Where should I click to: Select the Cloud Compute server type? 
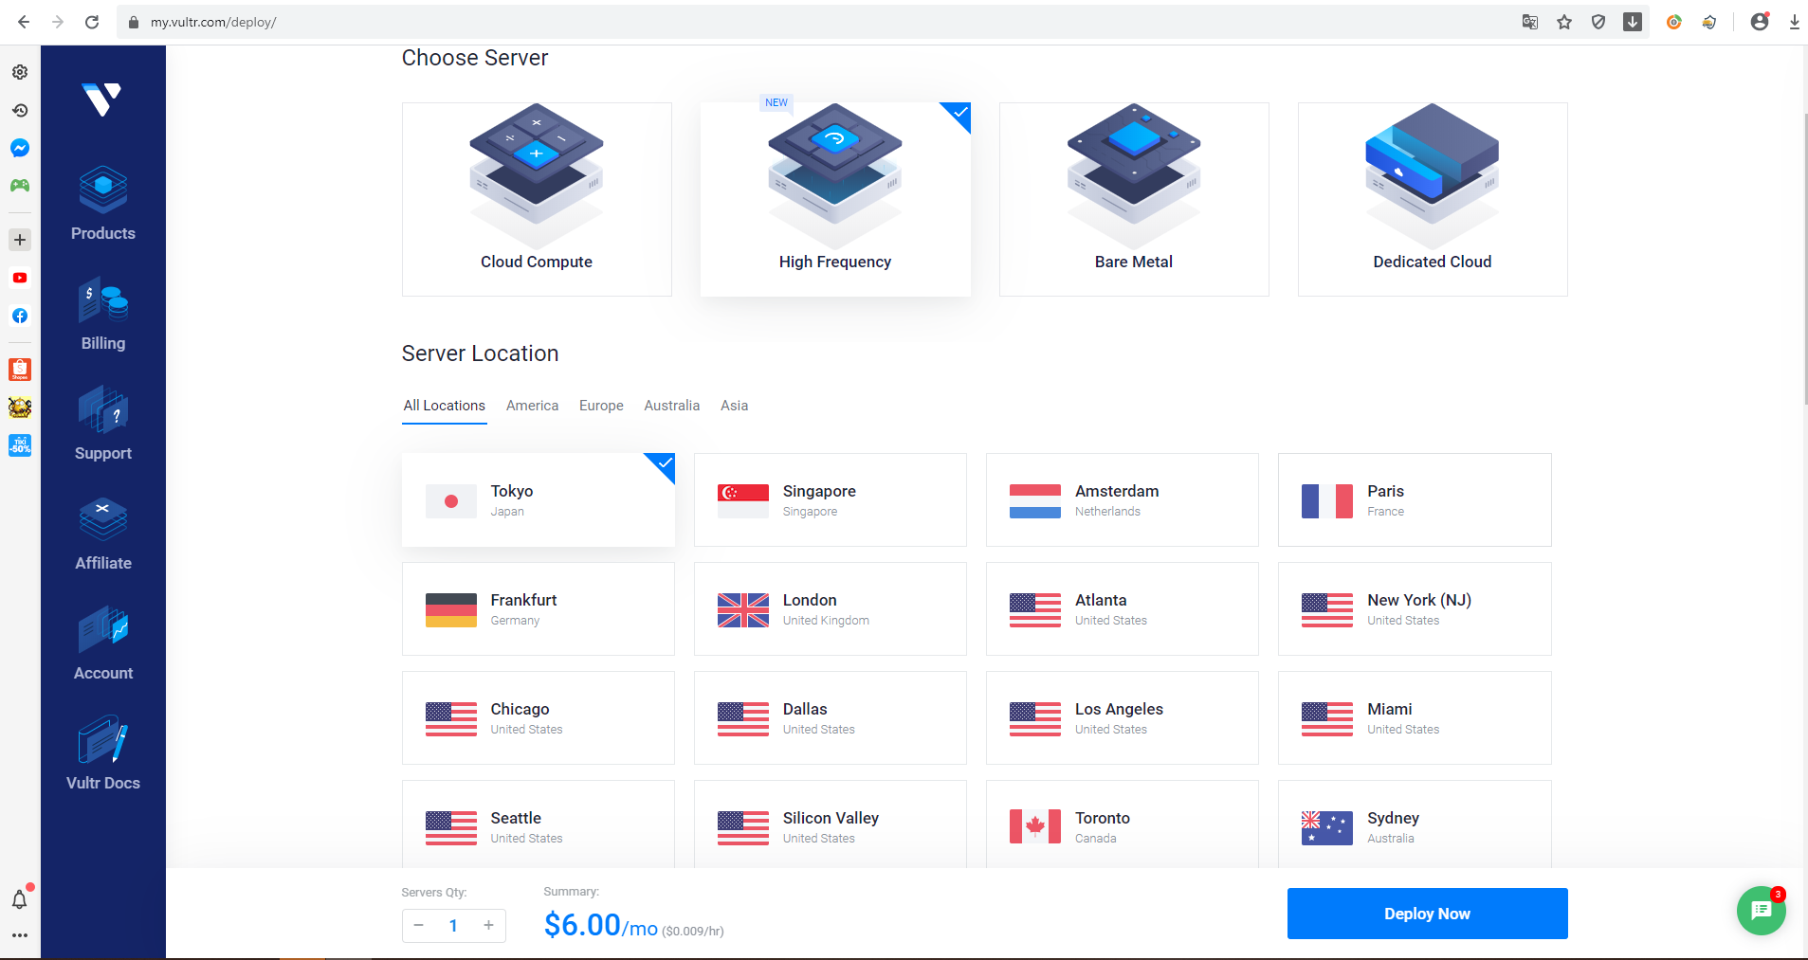pyautogui.click(x=536, y=199)
